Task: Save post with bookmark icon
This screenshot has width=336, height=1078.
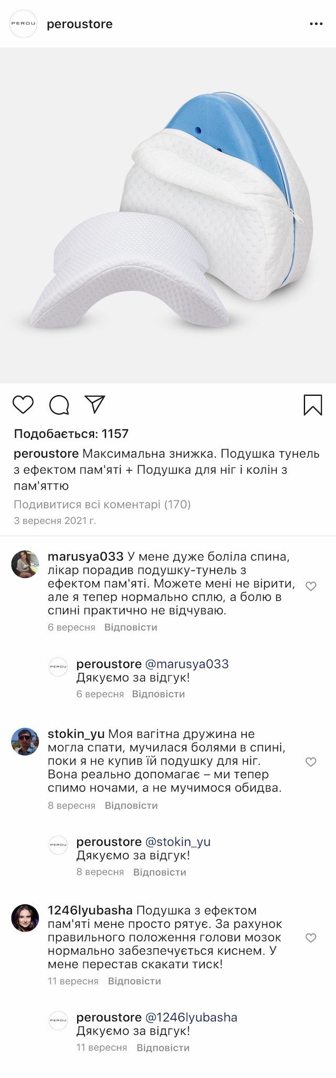Action: point(313,405)
